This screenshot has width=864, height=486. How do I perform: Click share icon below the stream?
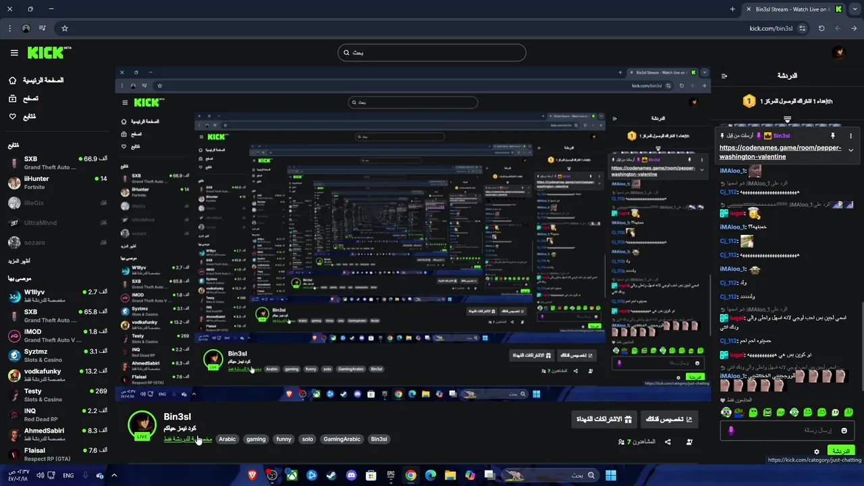pyautogui.click(x=668, y=442)
